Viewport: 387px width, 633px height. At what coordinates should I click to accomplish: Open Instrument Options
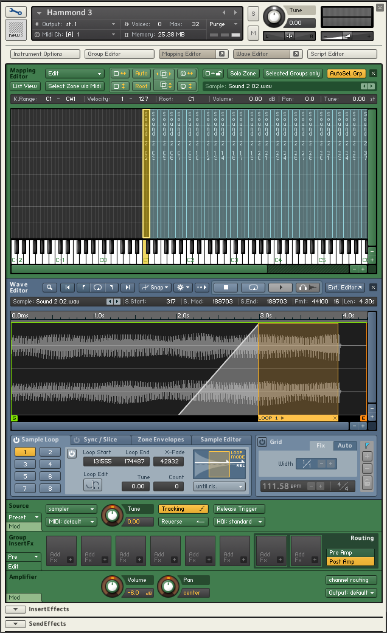45,54
